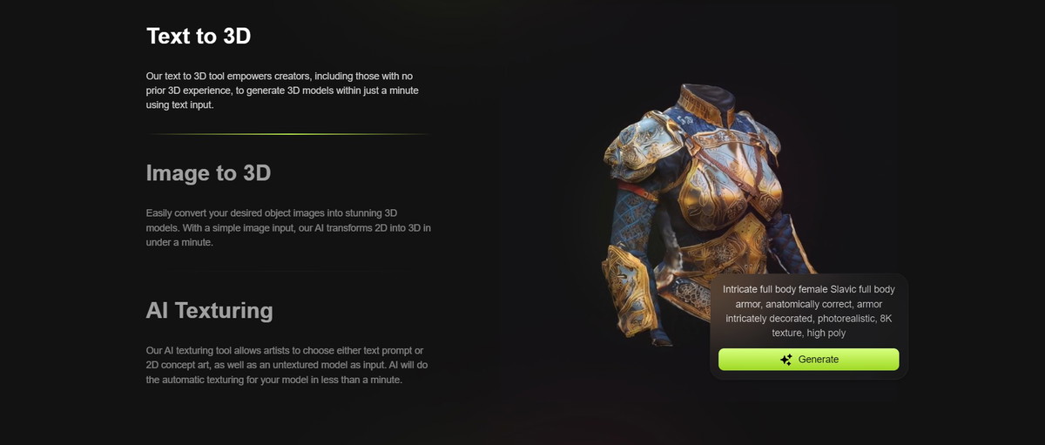The height and width of the screenshot is (445, 1045).
Task: Open the AI Texturing section heading
Action: 210,310
